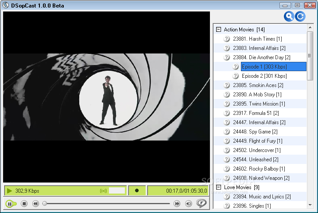Select 23895. Twins Mission channel

(x=259, y=104)
